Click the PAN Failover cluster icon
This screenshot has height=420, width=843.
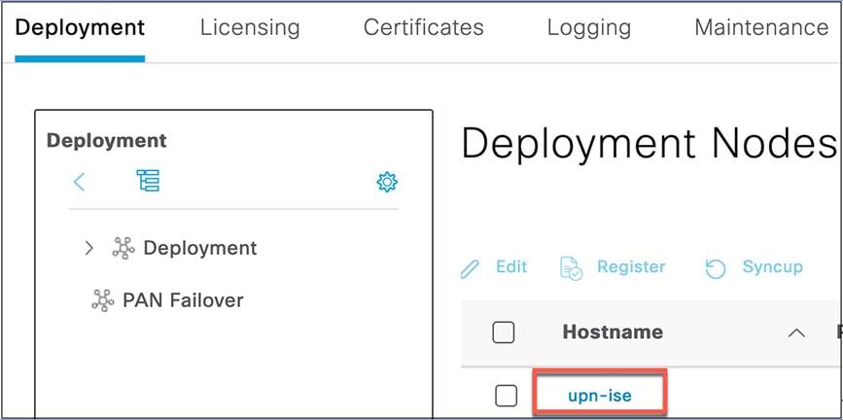[103, 300]
